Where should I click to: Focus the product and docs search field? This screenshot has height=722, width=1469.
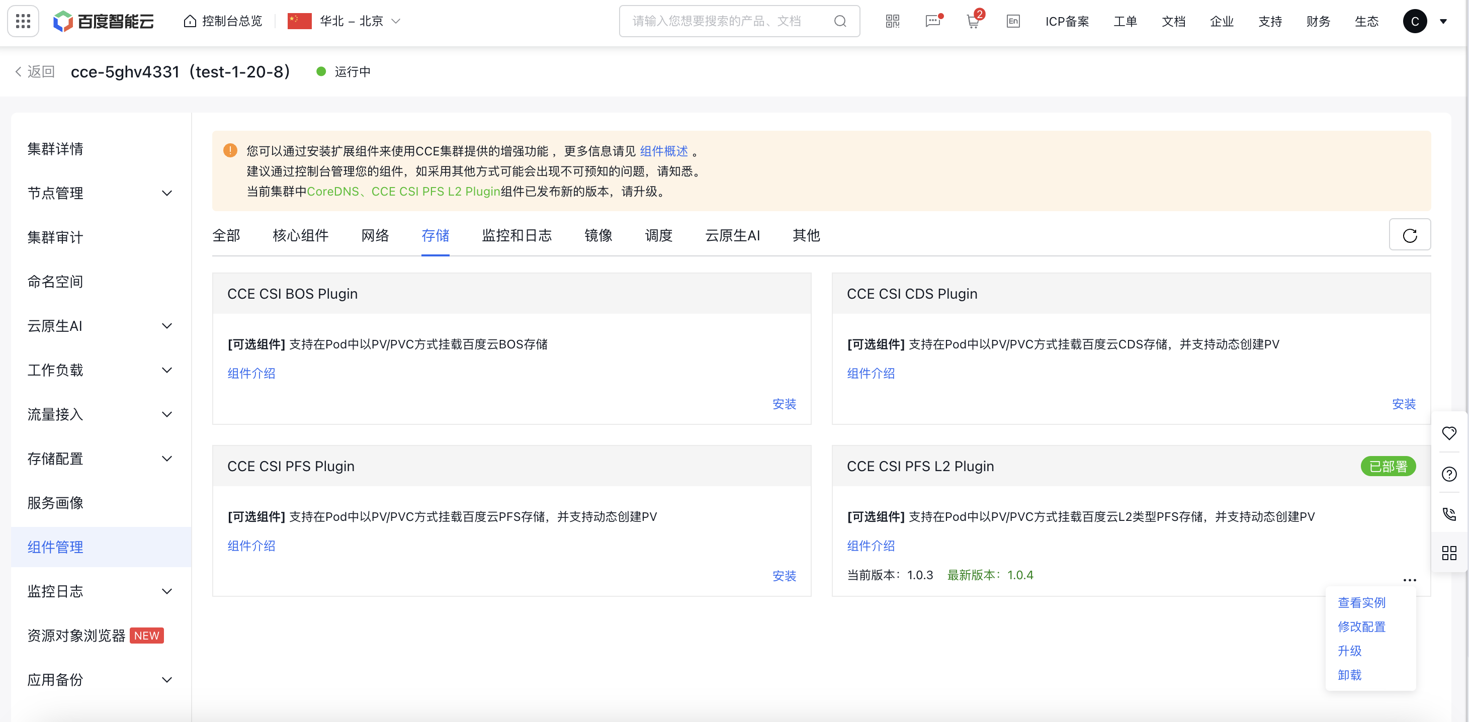[x=739, y=21]
